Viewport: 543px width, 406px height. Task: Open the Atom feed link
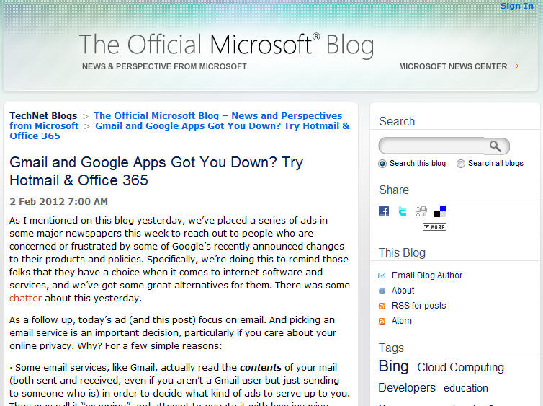click(x=402, y=321)
